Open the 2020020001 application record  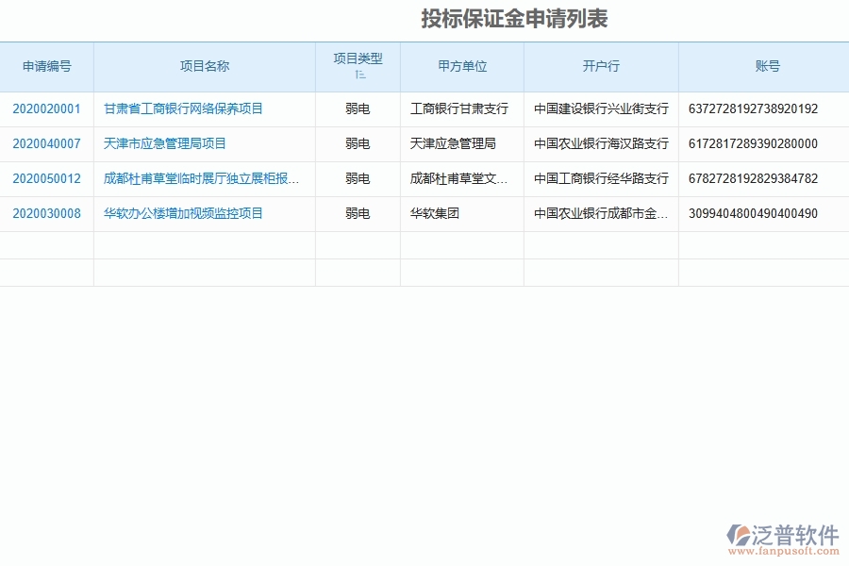(48, 108)
